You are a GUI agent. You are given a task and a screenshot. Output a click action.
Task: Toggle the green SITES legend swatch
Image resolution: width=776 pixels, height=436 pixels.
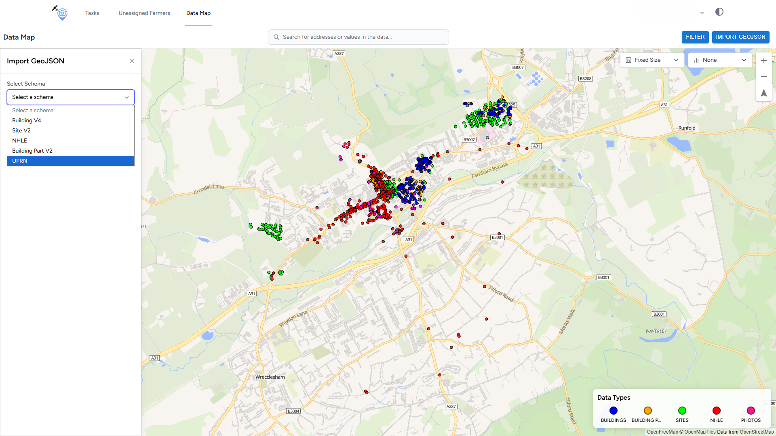[682, 411]
